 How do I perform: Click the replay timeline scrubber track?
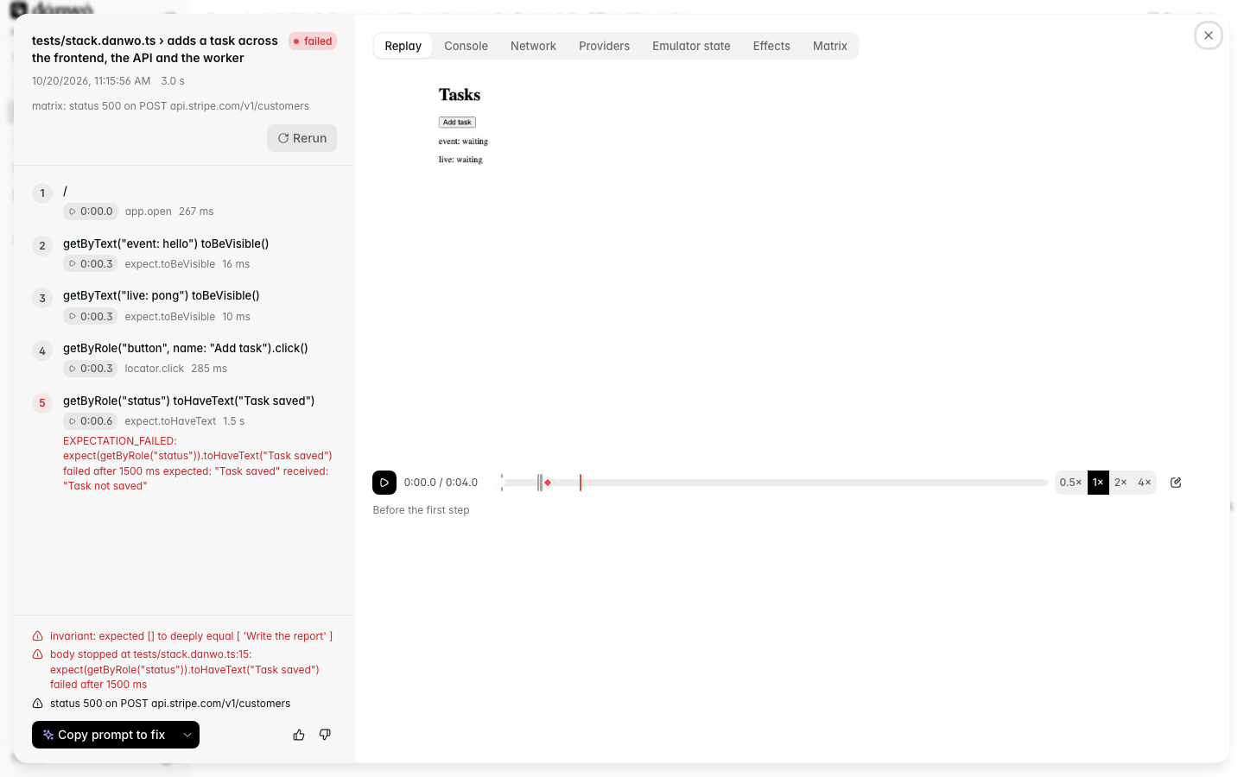click(x=775, y=483)
